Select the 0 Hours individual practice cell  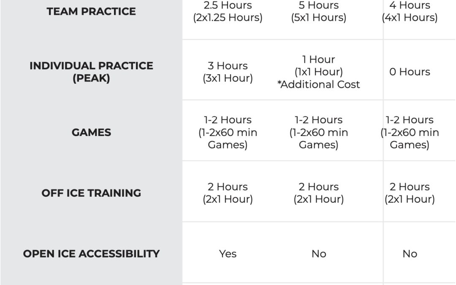[x=410, y=72]
